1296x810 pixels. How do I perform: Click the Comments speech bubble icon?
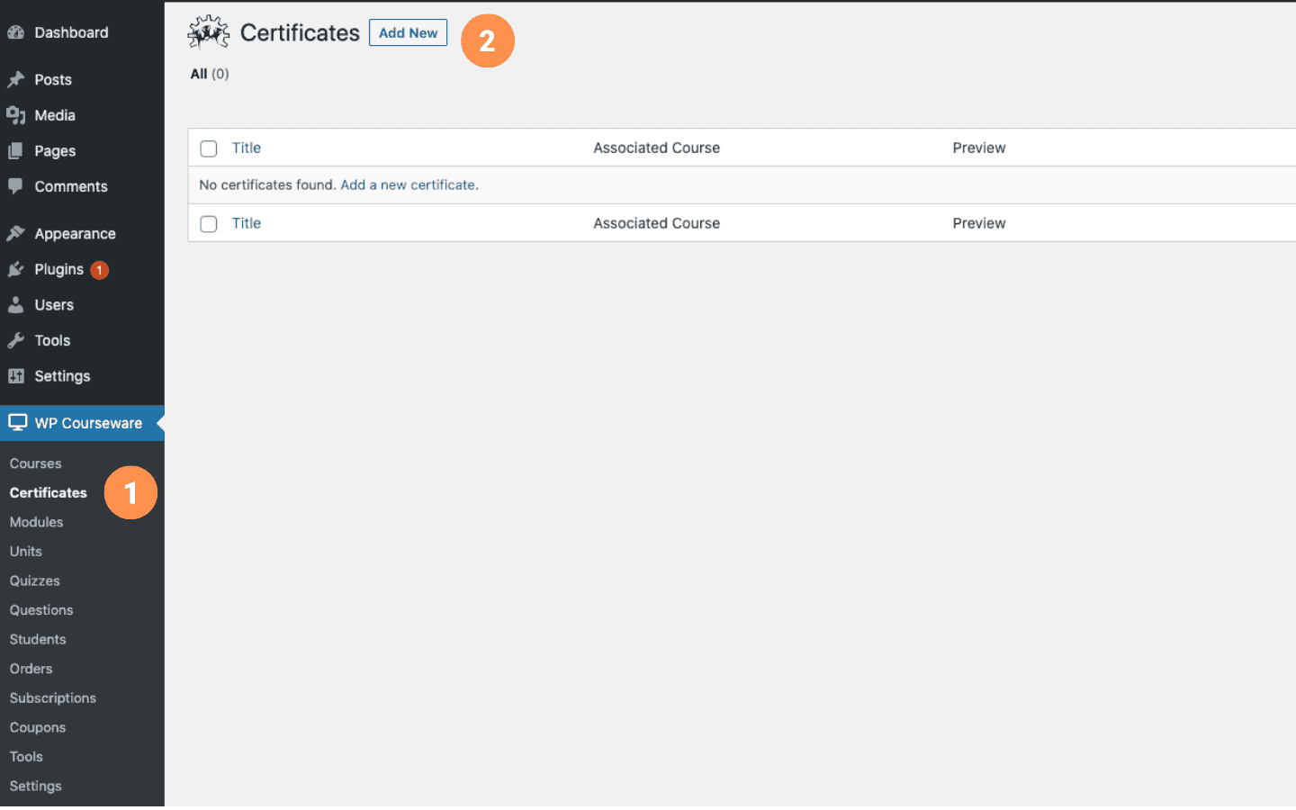click(15, 186)
